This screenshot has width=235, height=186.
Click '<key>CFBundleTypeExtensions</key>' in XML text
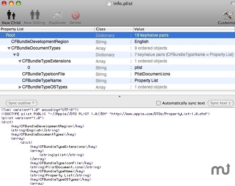64,147
